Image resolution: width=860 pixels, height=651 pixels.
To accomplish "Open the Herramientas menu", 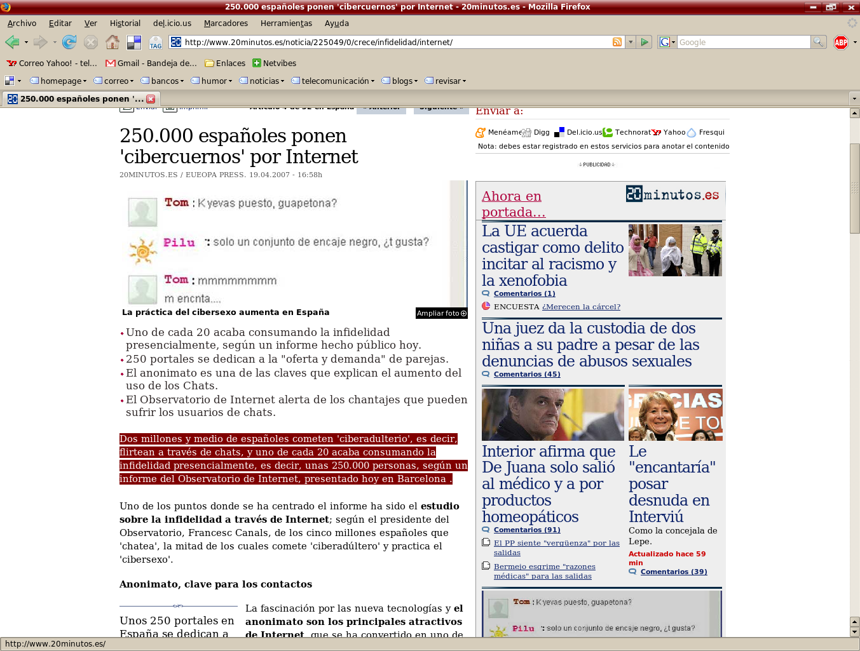I will pyautogui.click(x=286, y=23).
